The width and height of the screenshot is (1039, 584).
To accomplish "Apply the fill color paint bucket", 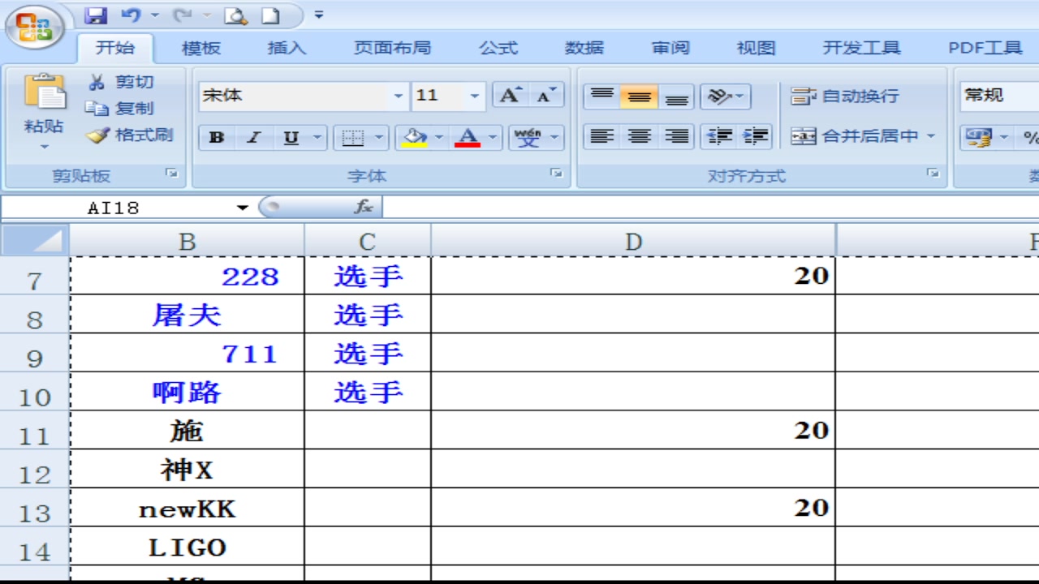I will 415,137.
